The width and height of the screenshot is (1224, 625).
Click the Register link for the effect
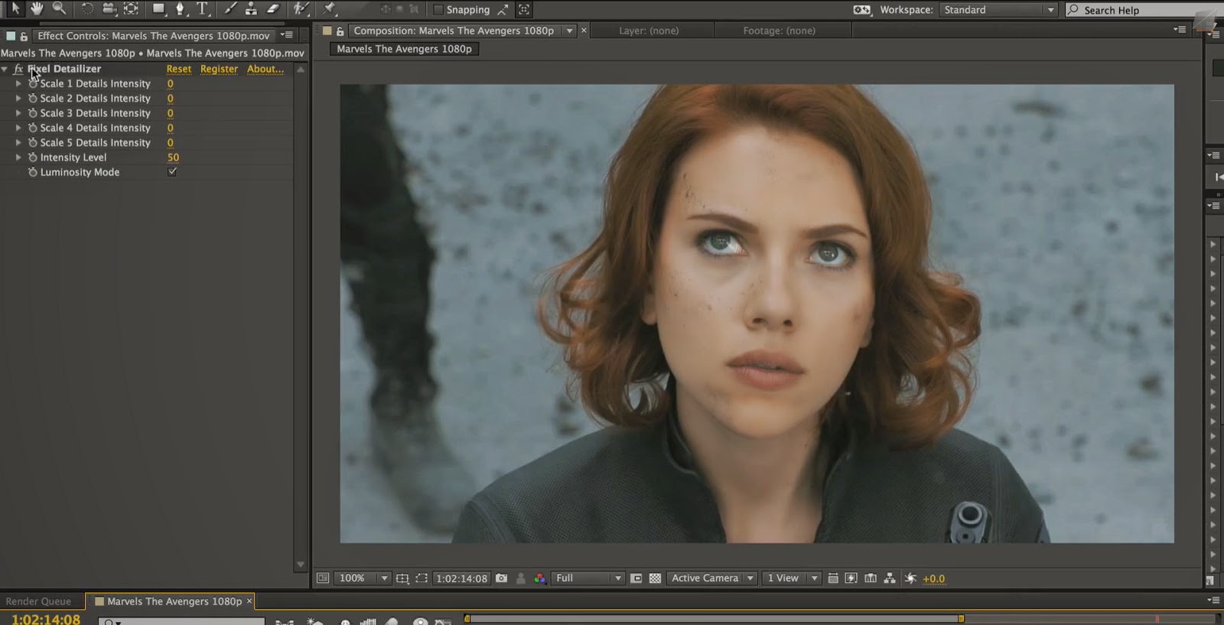219,69
